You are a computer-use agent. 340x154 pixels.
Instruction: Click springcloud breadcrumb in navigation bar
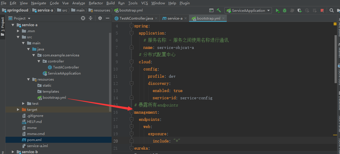click(x=15, y=10)
